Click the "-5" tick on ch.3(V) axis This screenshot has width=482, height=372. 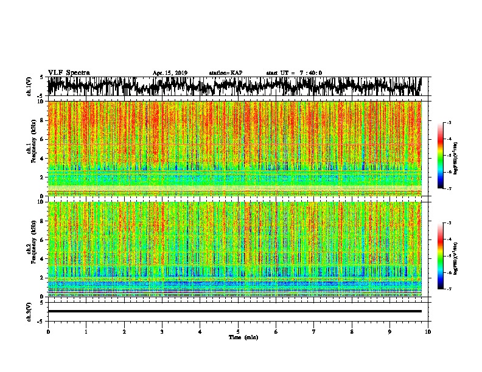click(41, 322)
